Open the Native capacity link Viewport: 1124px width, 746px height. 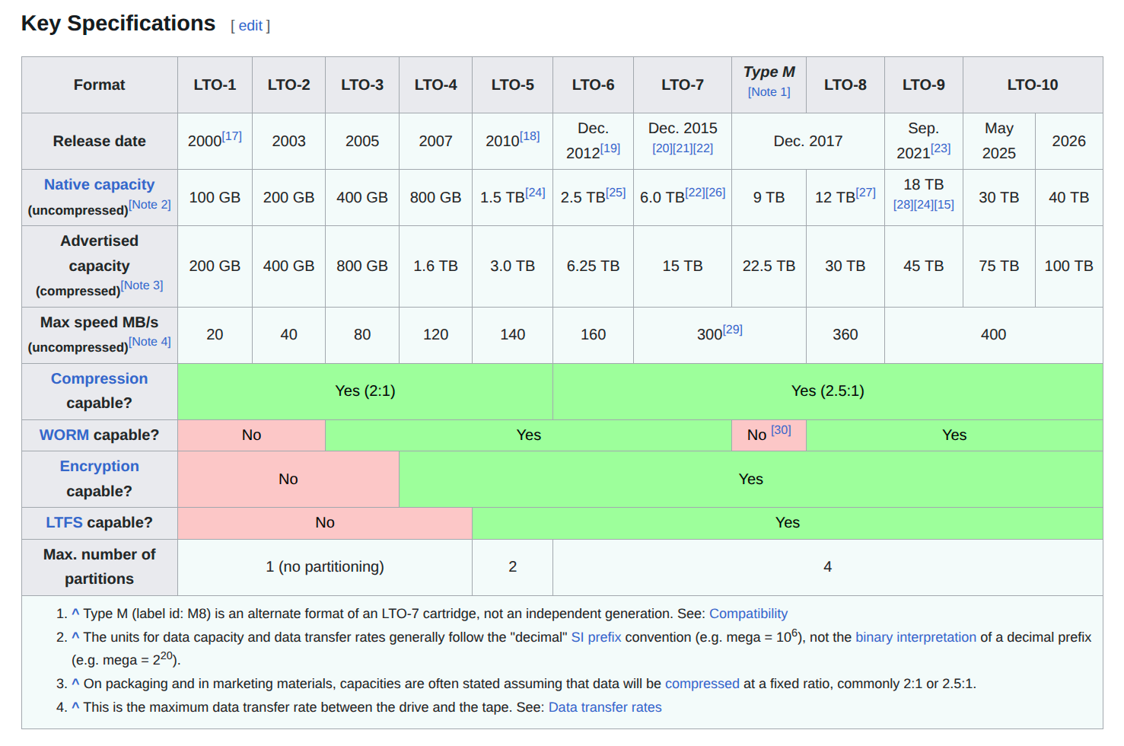point(99,184)
